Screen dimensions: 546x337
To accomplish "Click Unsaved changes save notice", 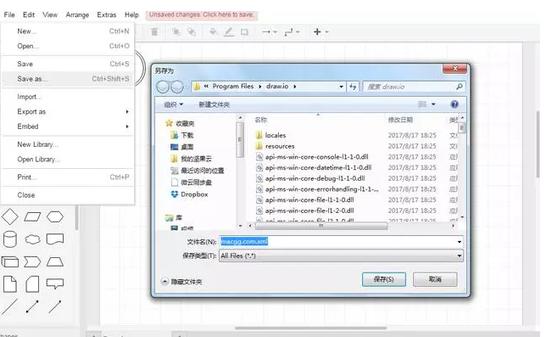I will [202, 14].
